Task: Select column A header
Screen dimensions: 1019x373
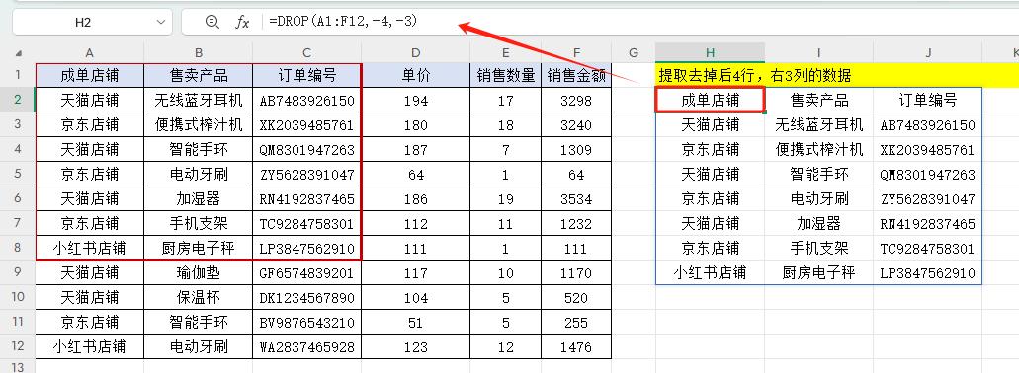Action: point(90,53)
